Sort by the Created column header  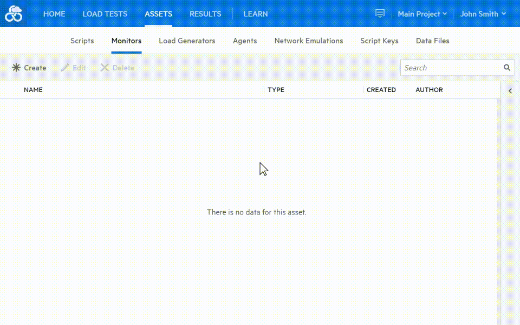(381, 90)
